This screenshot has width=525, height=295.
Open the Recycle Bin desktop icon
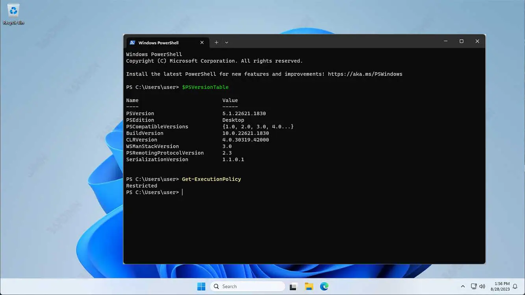[x=13, y=15]
